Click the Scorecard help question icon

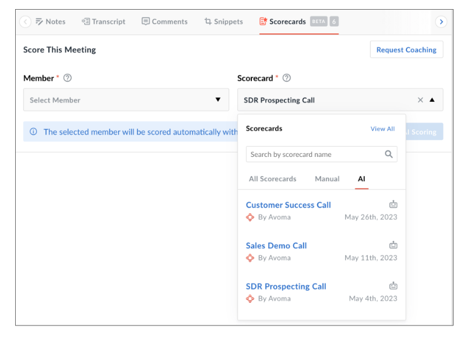(286, 78)
